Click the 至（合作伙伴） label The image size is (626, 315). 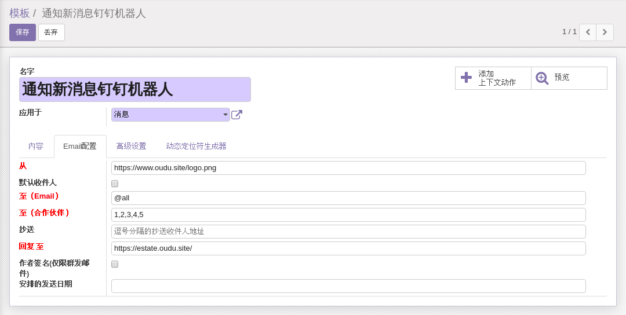[x=44, y=213]
